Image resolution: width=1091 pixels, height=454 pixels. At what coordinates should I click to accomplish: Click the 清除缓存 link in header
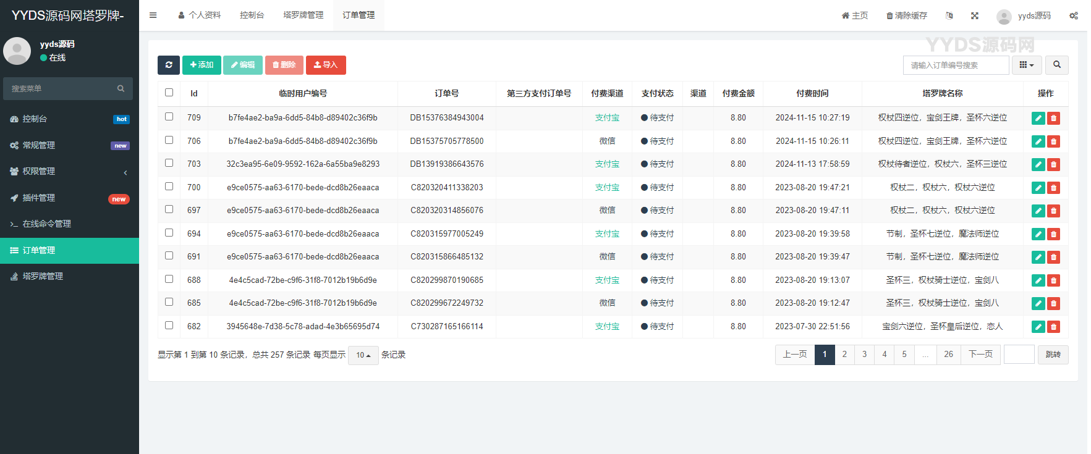(907, 15)
